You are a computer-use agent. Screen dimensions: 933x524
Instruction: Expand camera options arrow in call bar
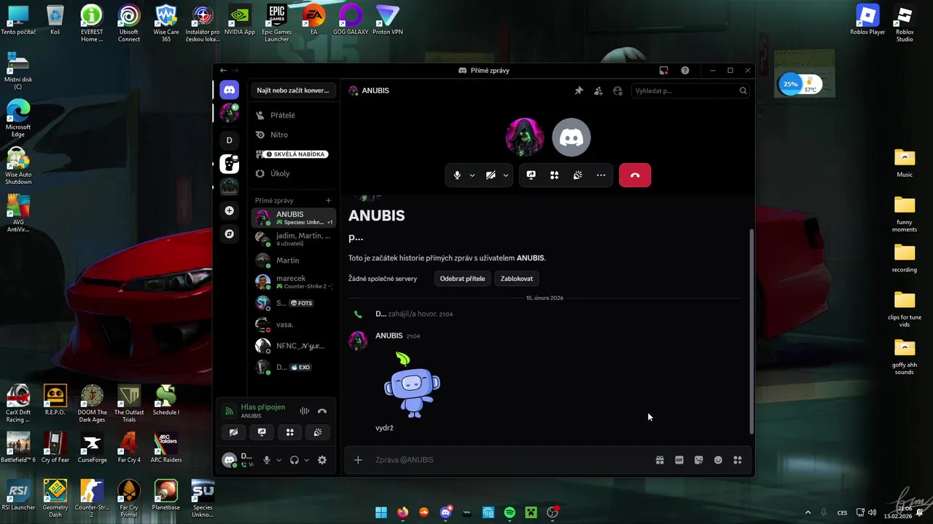[x=506, y=175]
